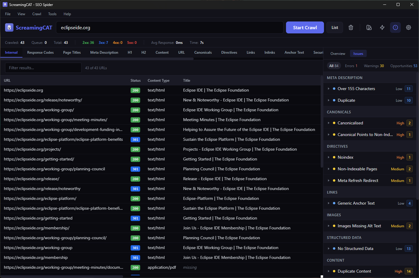Go to the URL tab
This screenshot has height=278, width=419.
click(181, 52)
